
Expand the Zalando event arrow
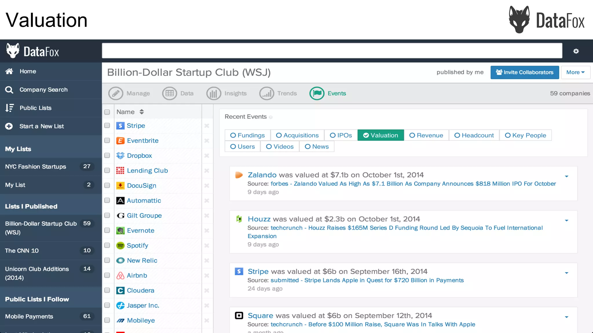pyautogui.click(x=566, y=176)
